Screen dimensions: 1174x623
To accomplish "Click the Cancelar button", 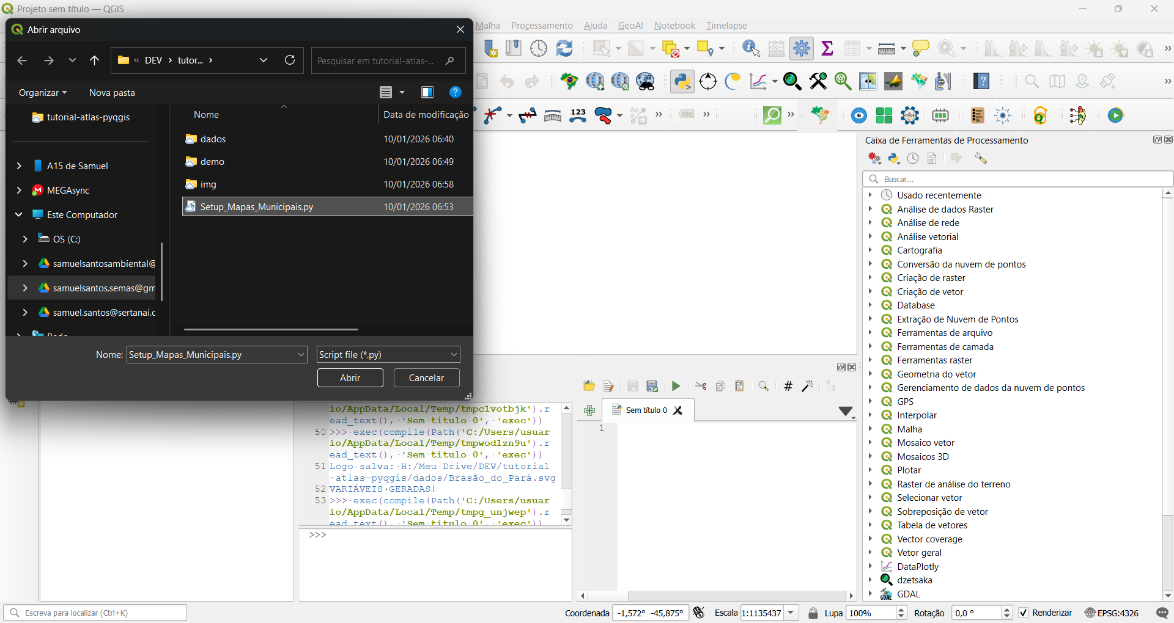I will pyautogui.click(x=426, y=377).
